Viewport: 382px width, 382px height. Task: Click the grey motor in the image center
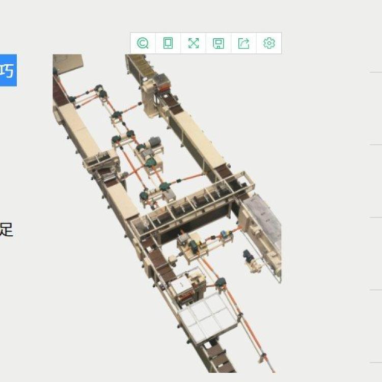[153, 142]
